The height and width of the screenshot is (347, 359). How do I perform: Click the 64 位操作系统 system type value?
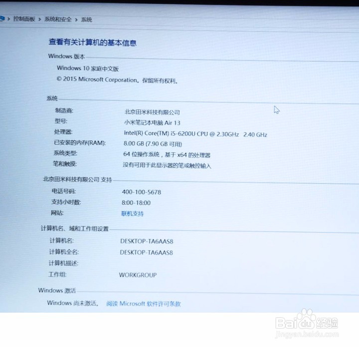tap(167, 155)
